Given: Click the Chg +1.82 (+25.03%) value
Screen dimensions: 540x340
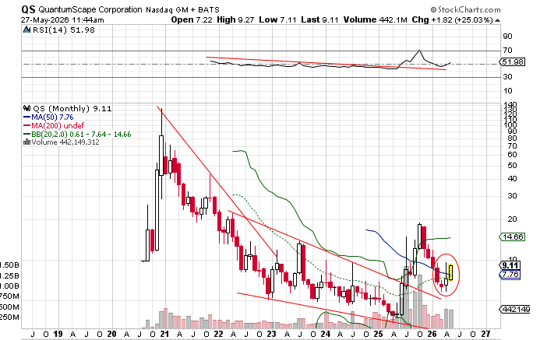Looking at the screenshot, I should pyautogui.click(x=453, y=20).
